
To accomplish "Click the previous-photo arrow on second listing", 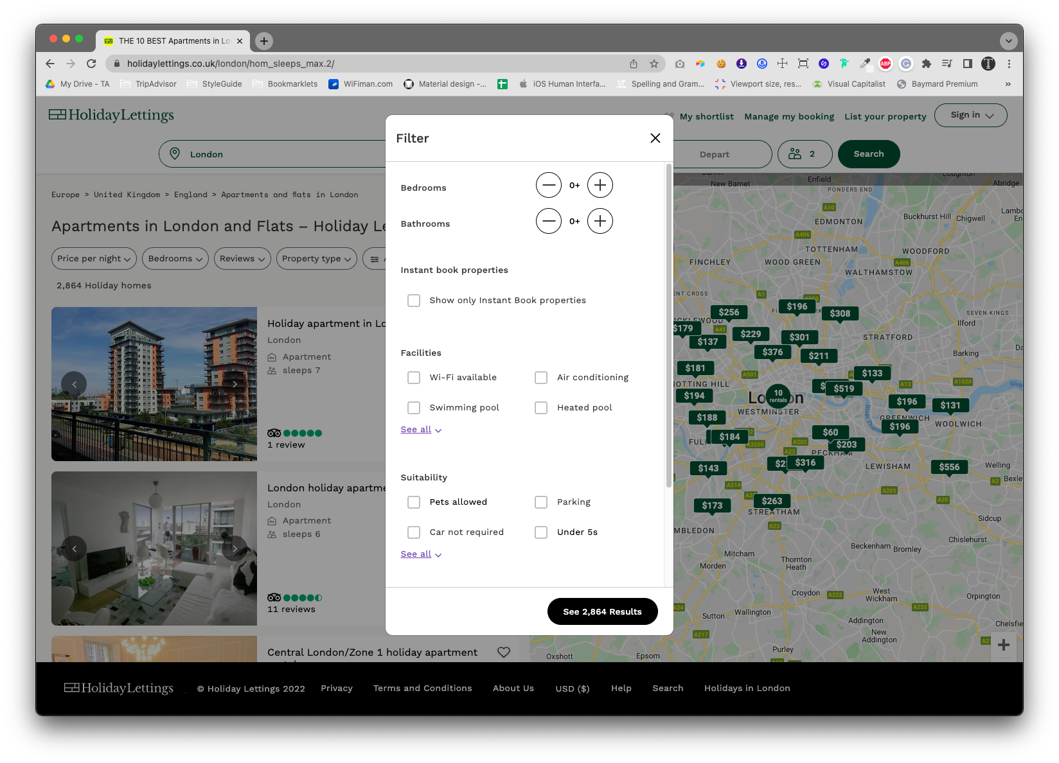I will (75, 548).
